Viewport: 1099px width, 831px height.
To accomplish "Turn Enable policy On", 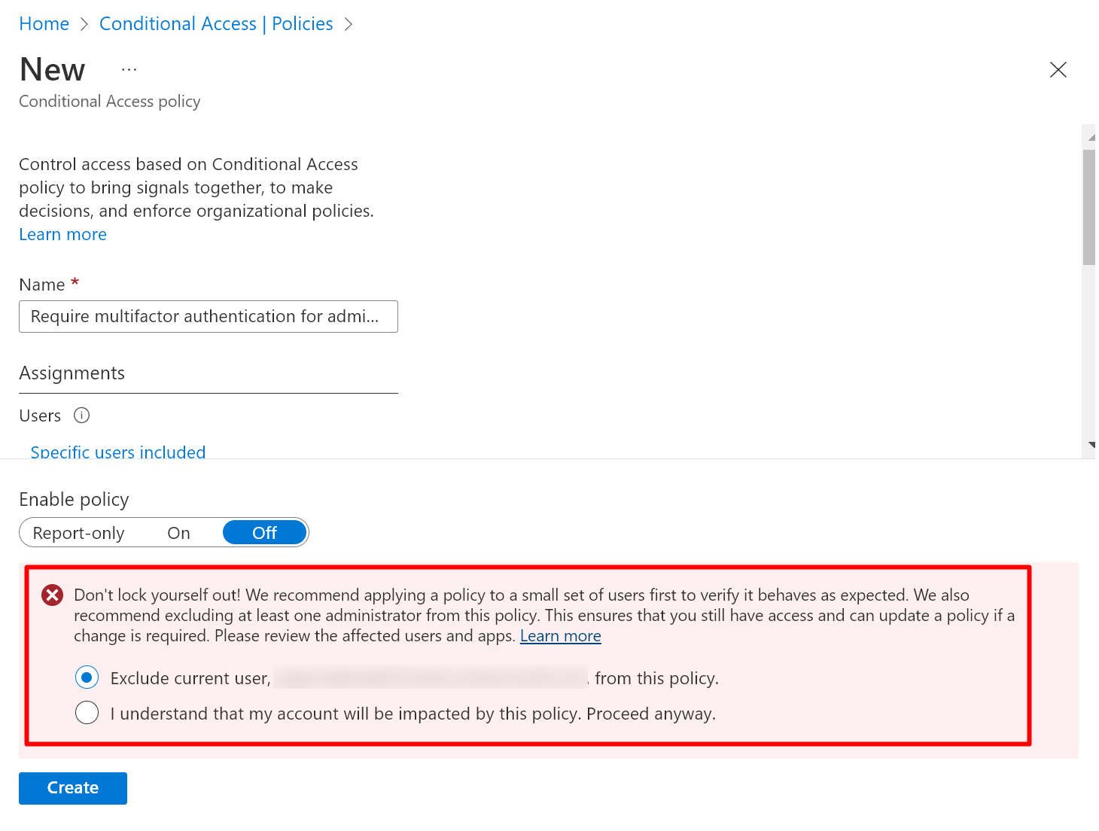I will tap(178, 533).
